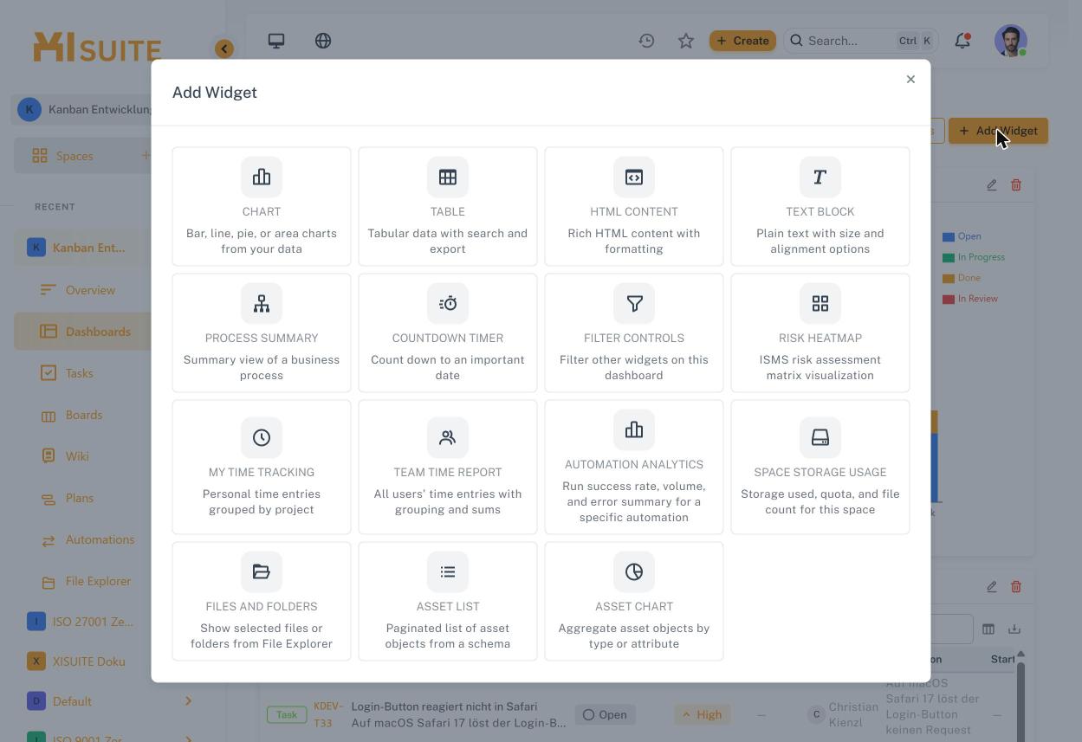Pick the Text Block widget
1082x742 pixels.
pos(820,206)
